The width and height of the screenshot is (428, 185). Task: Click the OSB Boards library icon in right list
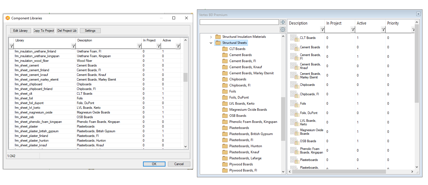(x=294, y=141)
